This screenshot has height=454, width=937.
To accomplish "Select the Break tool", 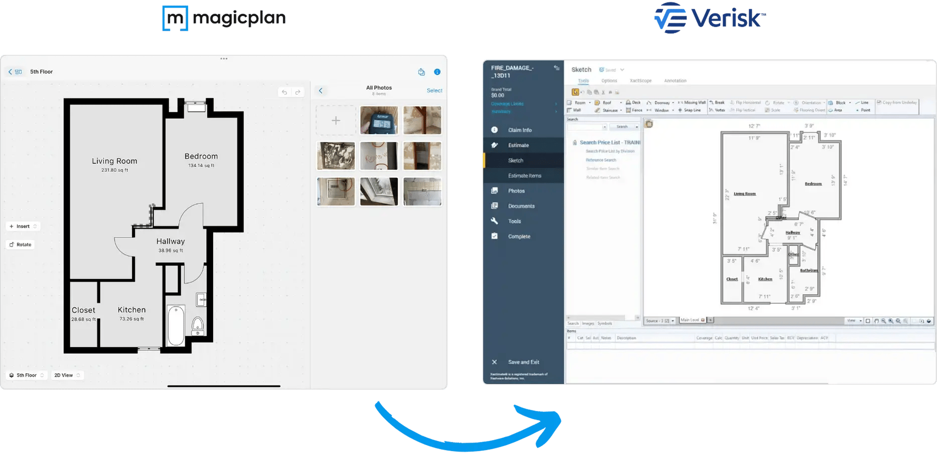I will click(717, 103).
